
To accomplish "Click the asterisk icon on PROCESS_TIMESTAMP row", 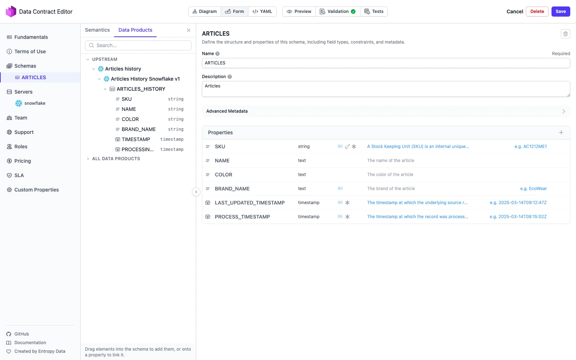I will tap(347, 217).
